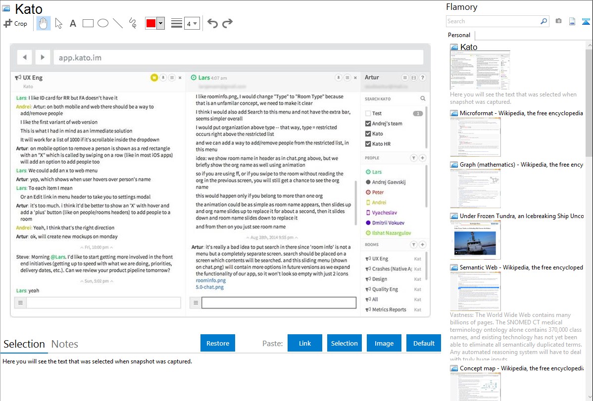
Task: Redo the last undone edit
Action: 227,23
